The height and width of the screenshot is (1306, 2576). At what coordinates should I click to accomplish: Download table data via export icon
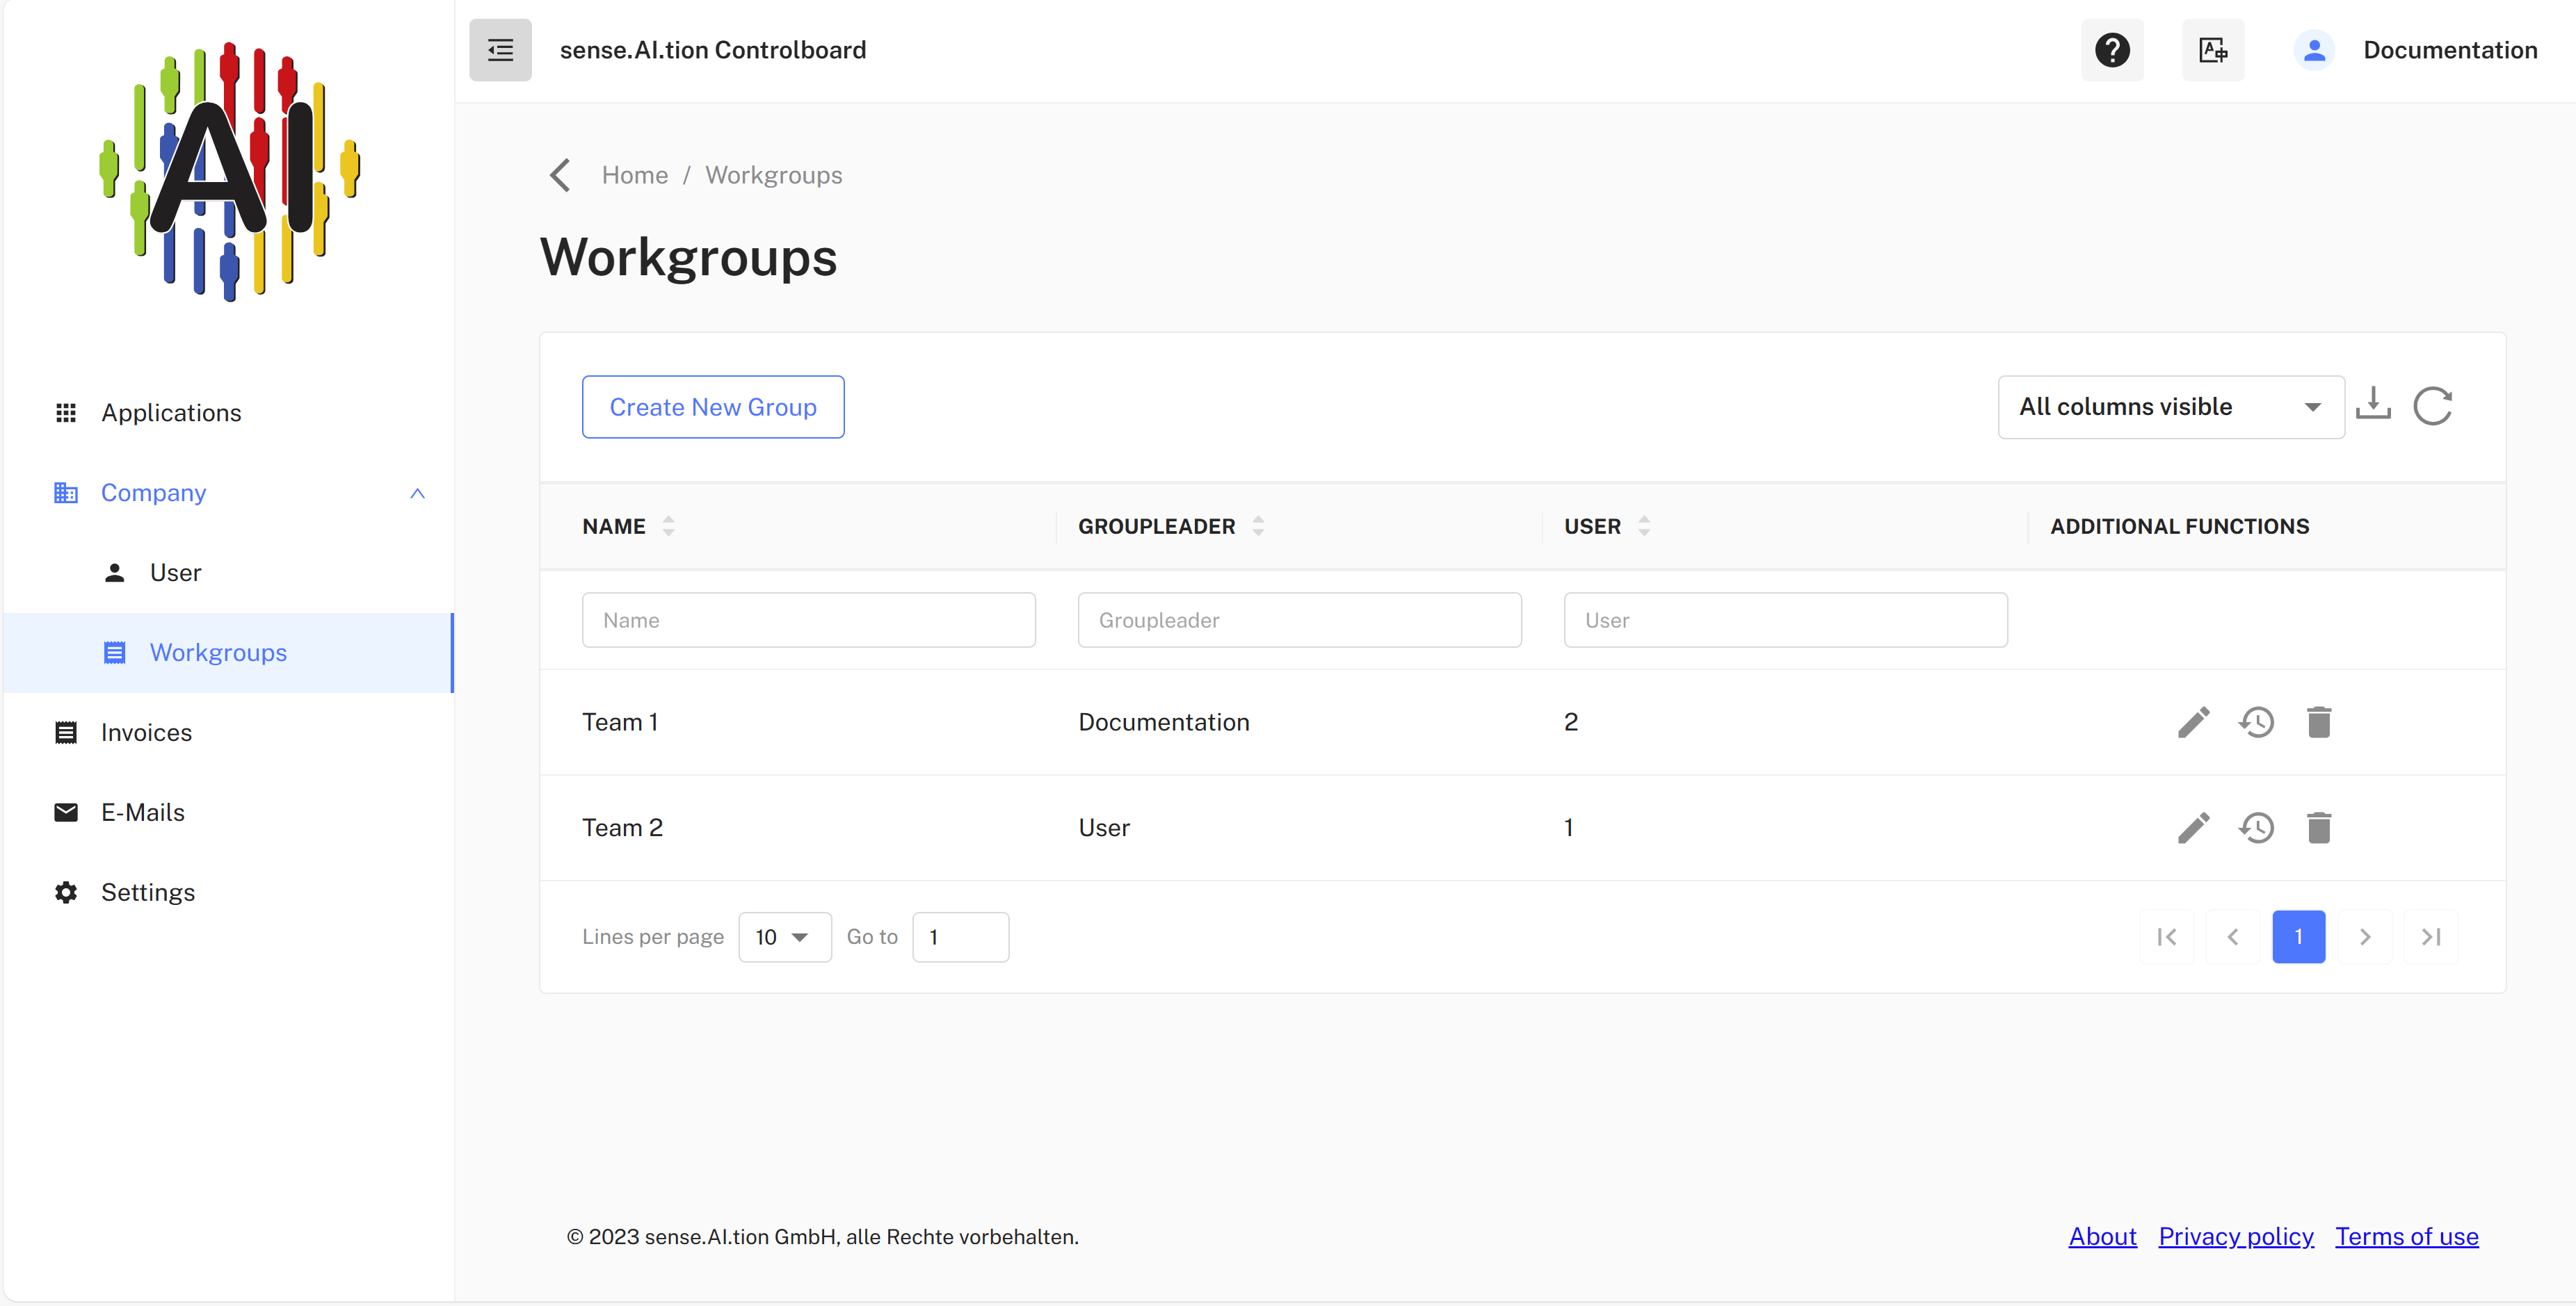coord(2373,405)
